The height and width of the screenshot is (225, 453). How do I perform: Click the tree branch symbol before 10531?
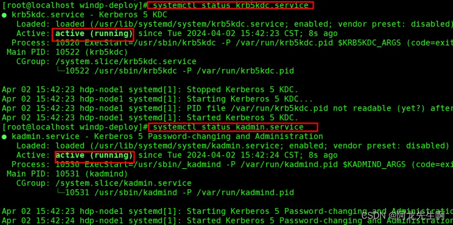60,192
